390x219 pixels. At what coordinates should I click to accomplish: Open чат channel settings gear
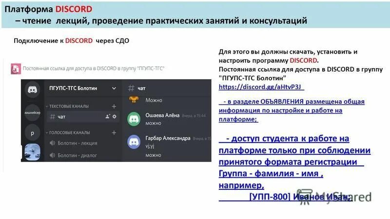pos(115,116)
